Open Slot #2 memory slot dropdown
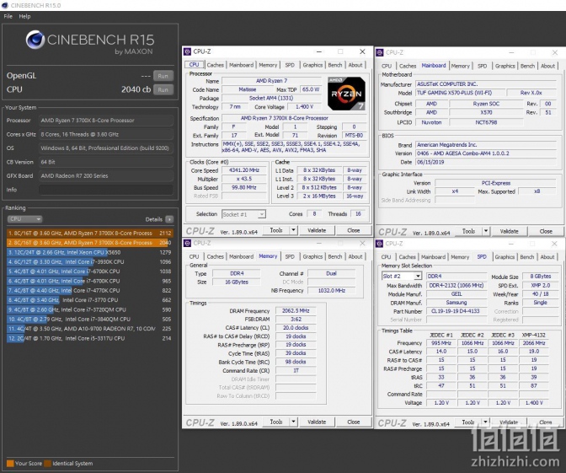Viewport: 566px width, 473px height. coord(402,276)
